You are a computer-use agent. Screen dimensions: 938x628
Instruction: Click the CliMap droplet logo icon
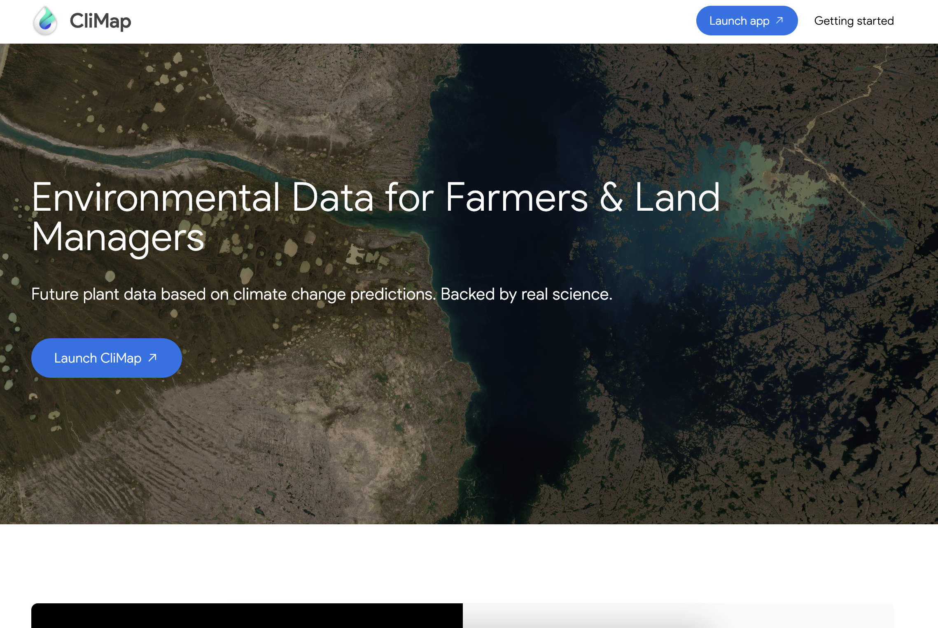[x=45, y=21]
